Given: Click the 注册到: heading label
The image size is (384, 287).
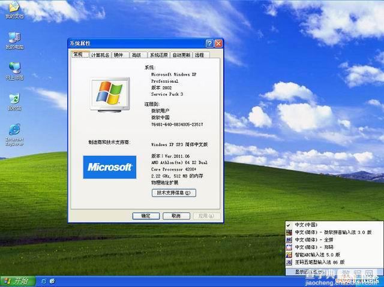Looking at the screenshot, I should tap(152, 104).
